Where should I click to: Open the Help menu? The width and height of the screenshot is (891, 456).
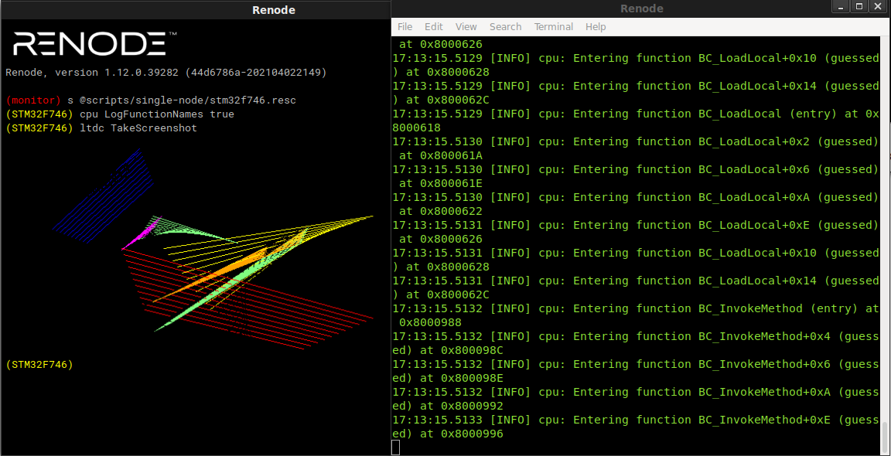pyautogui.click(x=596, y=26)
